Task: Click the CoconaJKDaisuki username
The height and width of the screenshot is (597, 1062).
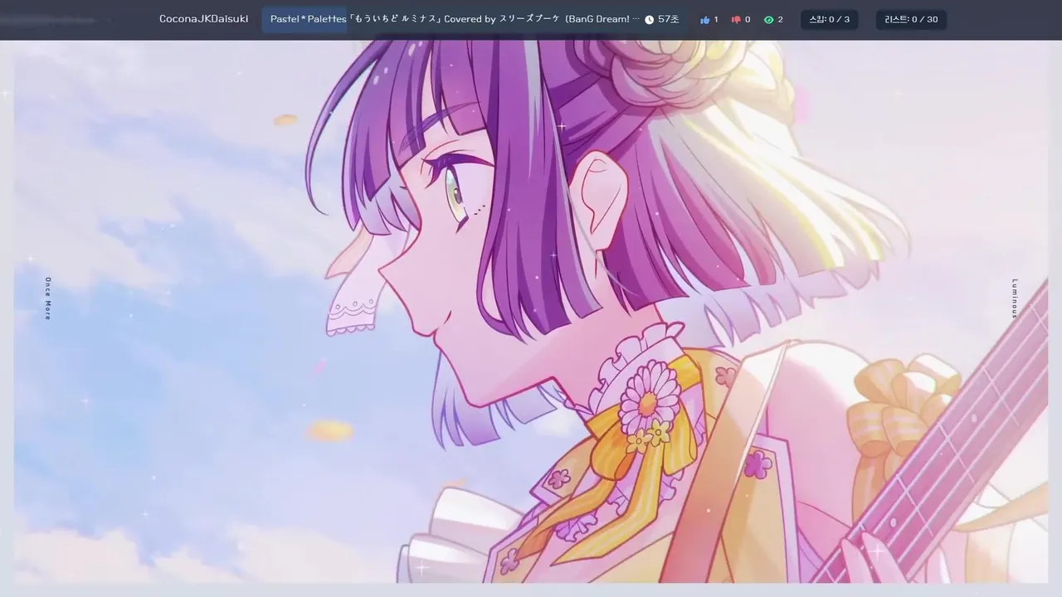Action: click(203, 19)
